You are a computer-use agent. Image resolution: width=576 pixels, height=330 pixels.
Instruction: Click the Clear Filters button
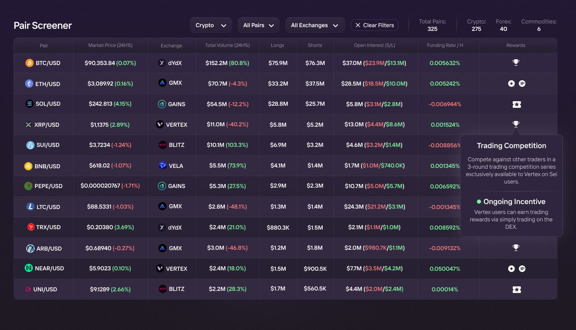click(375, 25)
